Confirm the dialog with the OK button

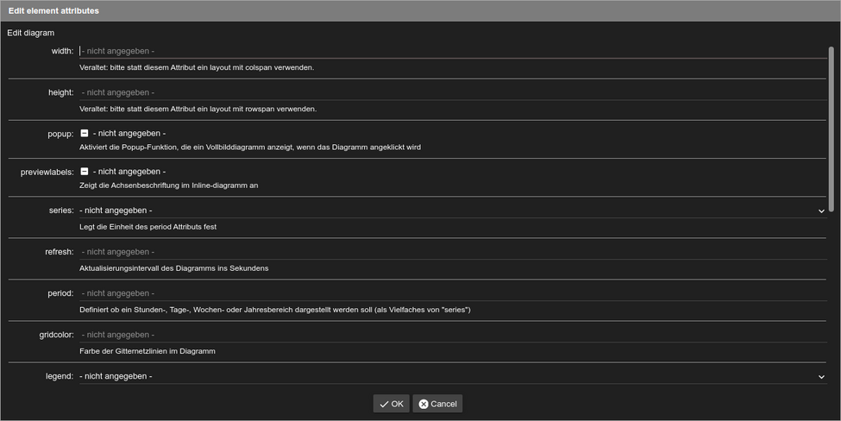392,404
